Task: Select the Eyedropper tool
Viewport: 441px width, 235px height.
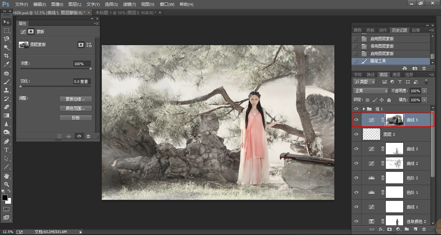Action: pos(6,64)
